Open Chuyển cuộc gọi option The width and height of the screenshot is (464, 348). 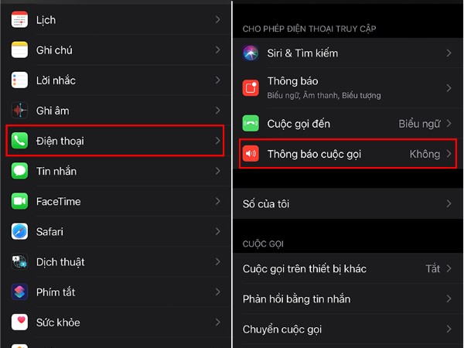pyautogui.click(x=348, y=329)
